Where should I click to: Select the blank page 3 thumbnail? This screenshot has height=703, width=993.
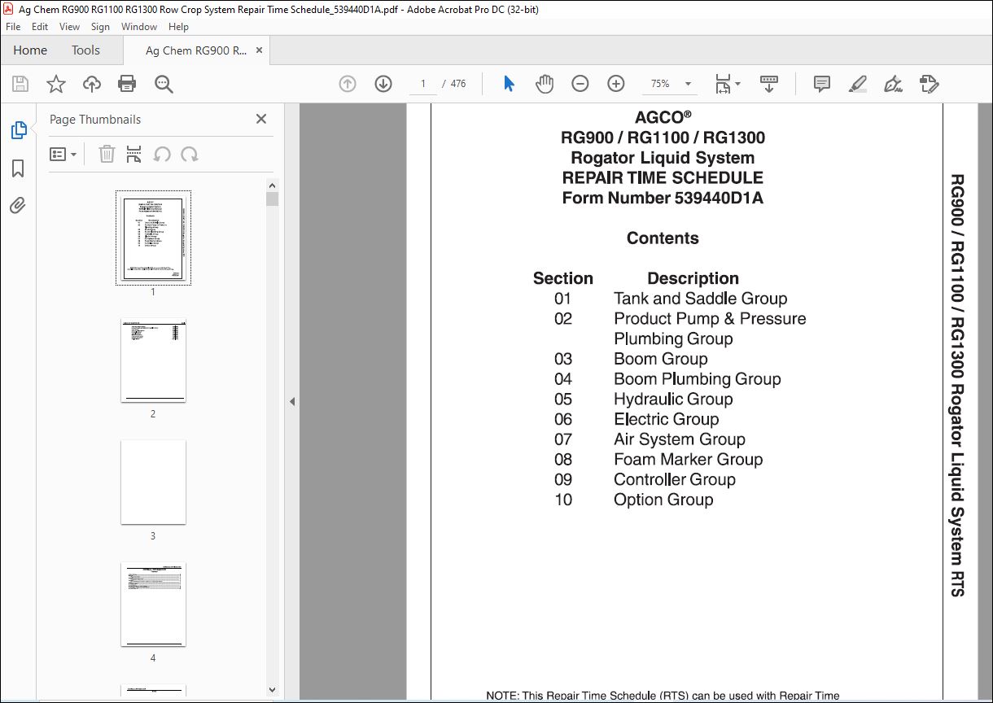point(153,482)
